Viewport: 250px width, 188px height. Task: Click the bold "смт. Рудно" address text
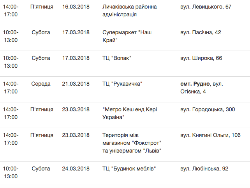pos(195,84)
